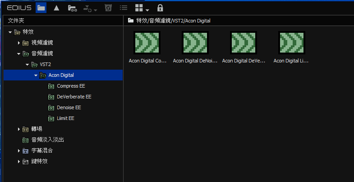The height and width of the screenshot is (182, 354).
Task: Select Compress EE in the tree
Action: 71,86
